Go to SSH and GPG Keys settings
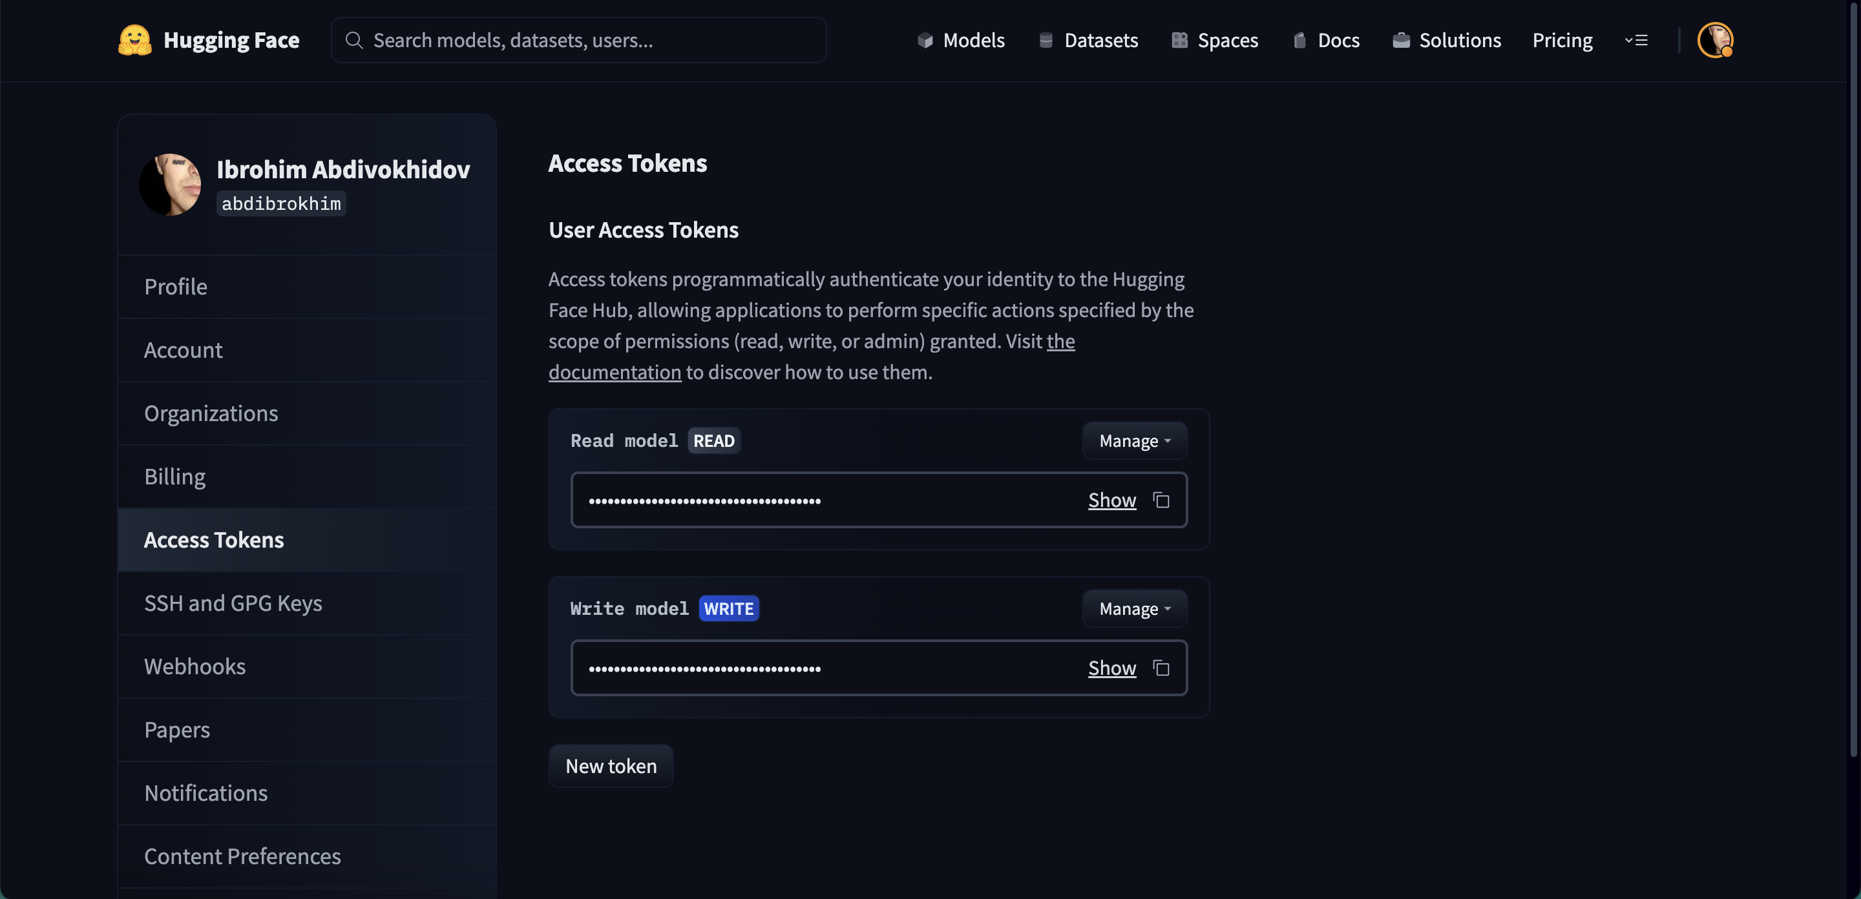 pyautogui.click(x=233, y=603)
